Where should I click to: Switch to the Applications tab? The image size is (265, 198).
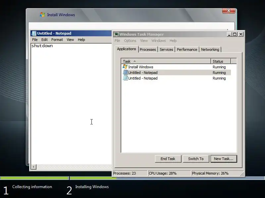[127, 49]
